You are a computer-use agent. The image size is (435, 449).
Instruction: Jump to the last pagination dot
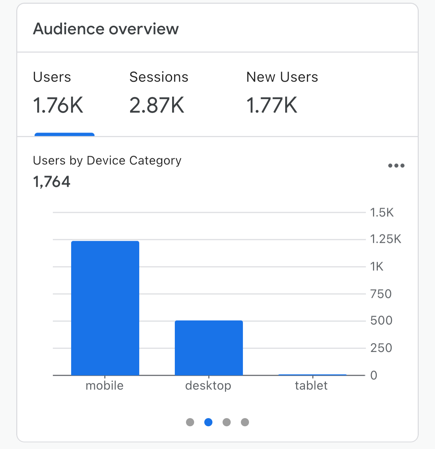tap(245, 422)
